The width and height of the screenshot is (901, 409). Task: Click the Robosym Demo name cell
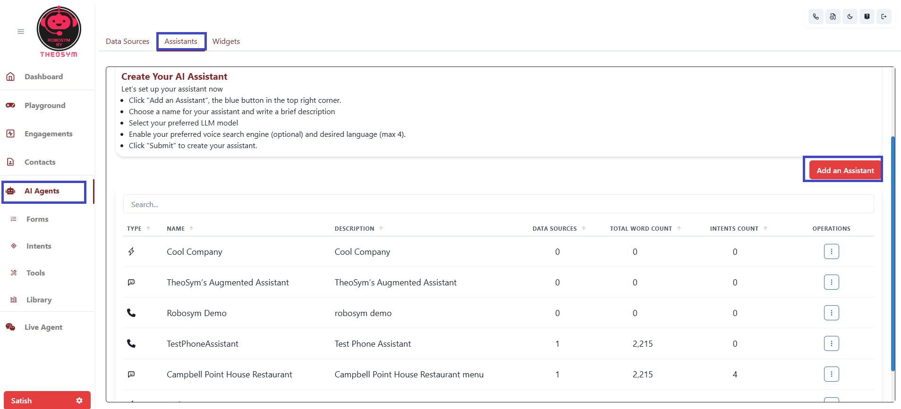tap(196, 313)
